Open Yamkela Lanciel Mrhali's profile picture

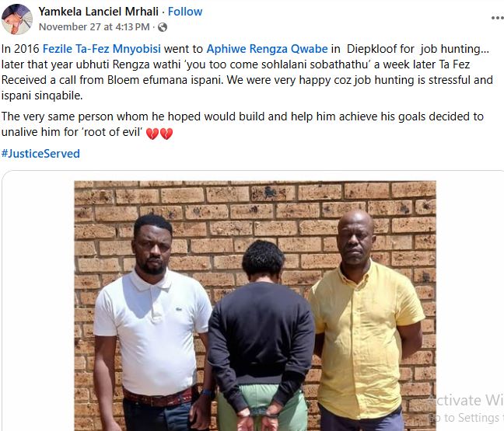(x=17, y=19)
